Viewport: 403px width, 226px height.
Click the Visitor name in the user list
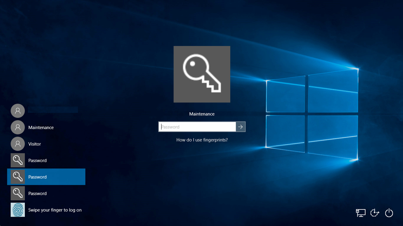point(35,144)
